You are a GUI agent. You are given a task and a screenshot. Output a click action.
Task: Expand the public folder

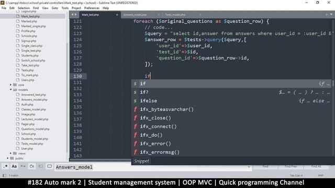click(8, 158)
